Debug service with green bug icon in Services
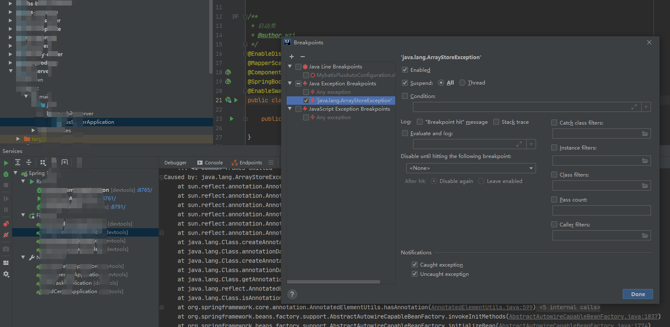Screen dimensions: 670x327 [x=6, y=174]
